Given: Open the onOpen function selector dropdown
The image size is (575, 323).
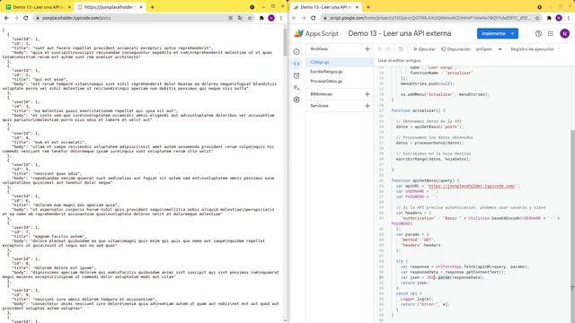Looking at the screenshot, I should click(x=489, y=49).
